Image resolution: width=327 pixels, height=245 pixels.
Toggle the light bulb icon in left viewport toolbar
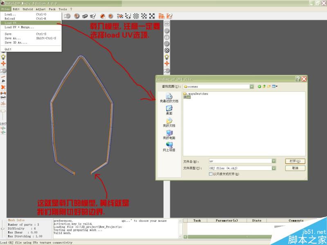coord(3,57)
